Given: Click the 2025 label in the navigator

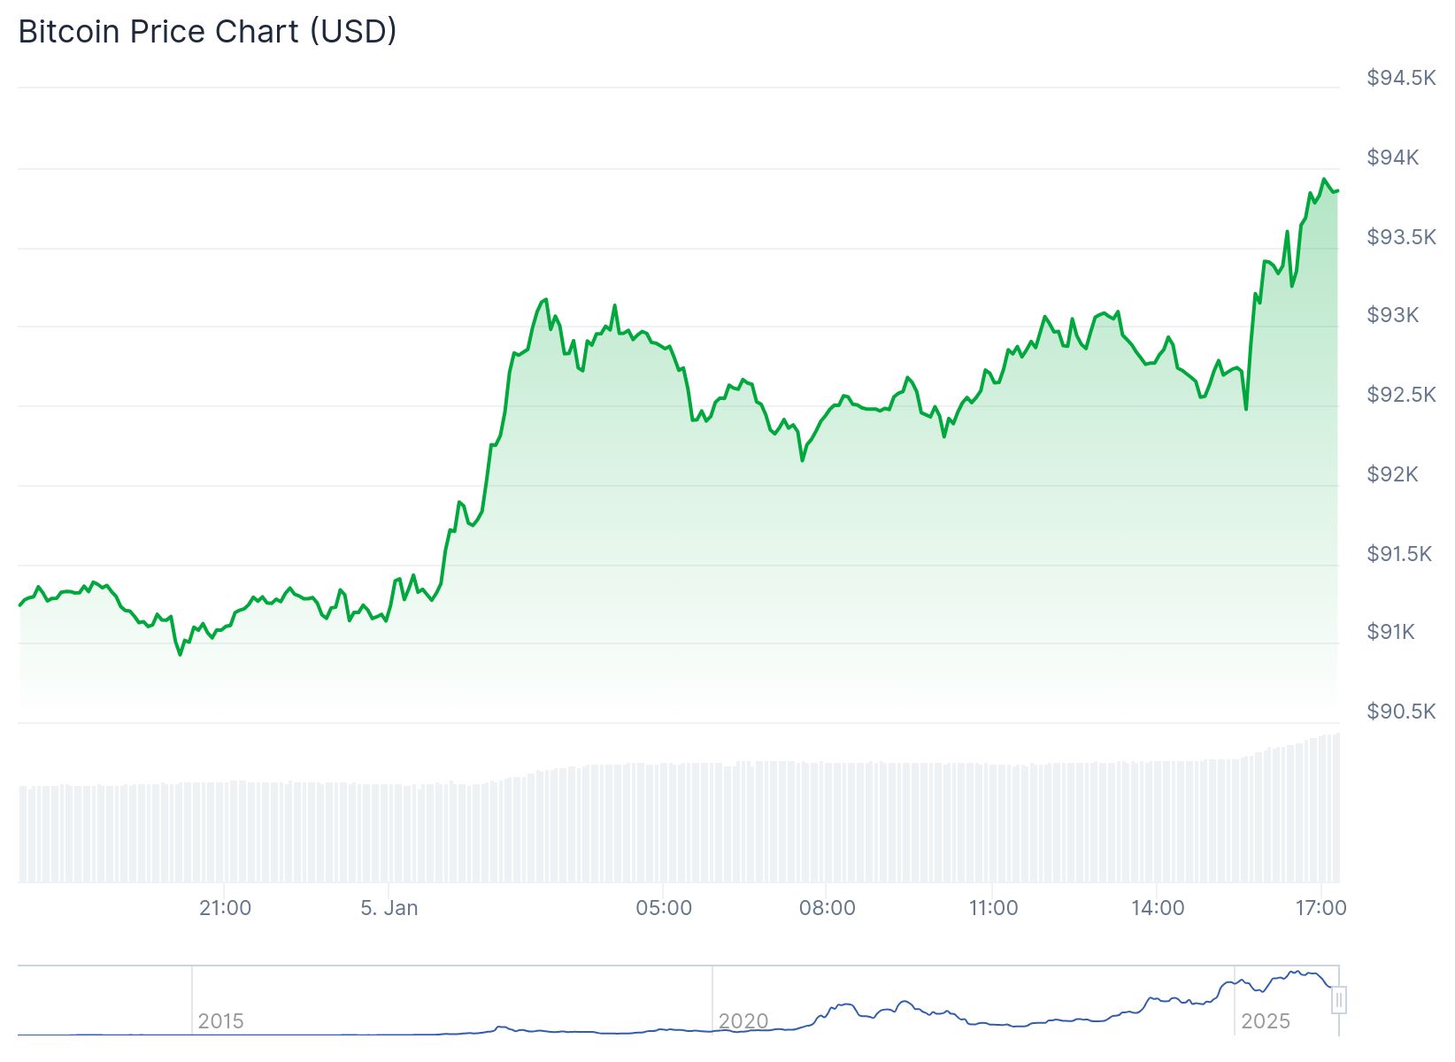Looking at the screenshot, I should click(1266, 1021).
